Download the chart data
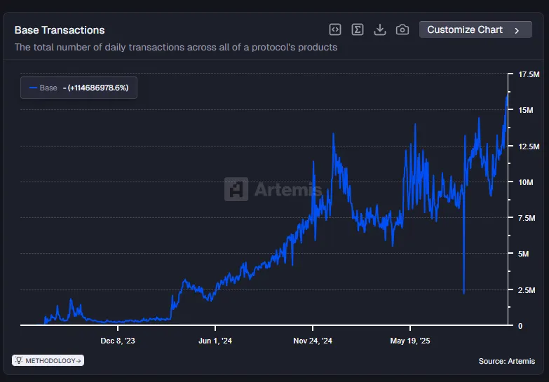Screen dimensions: 549x382 pyautogui.click(x=380, y=29)
